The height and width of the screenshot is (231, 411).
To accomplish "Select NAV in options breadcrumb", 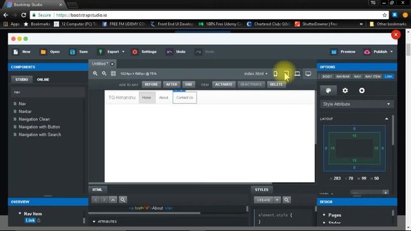I will coord(358,76).
